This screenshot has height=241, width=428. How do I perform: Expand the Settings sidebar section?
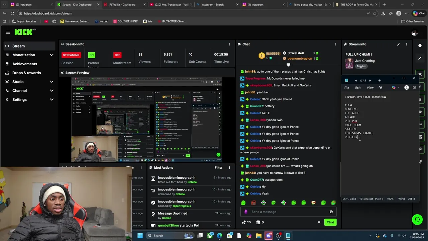(51, 99)
